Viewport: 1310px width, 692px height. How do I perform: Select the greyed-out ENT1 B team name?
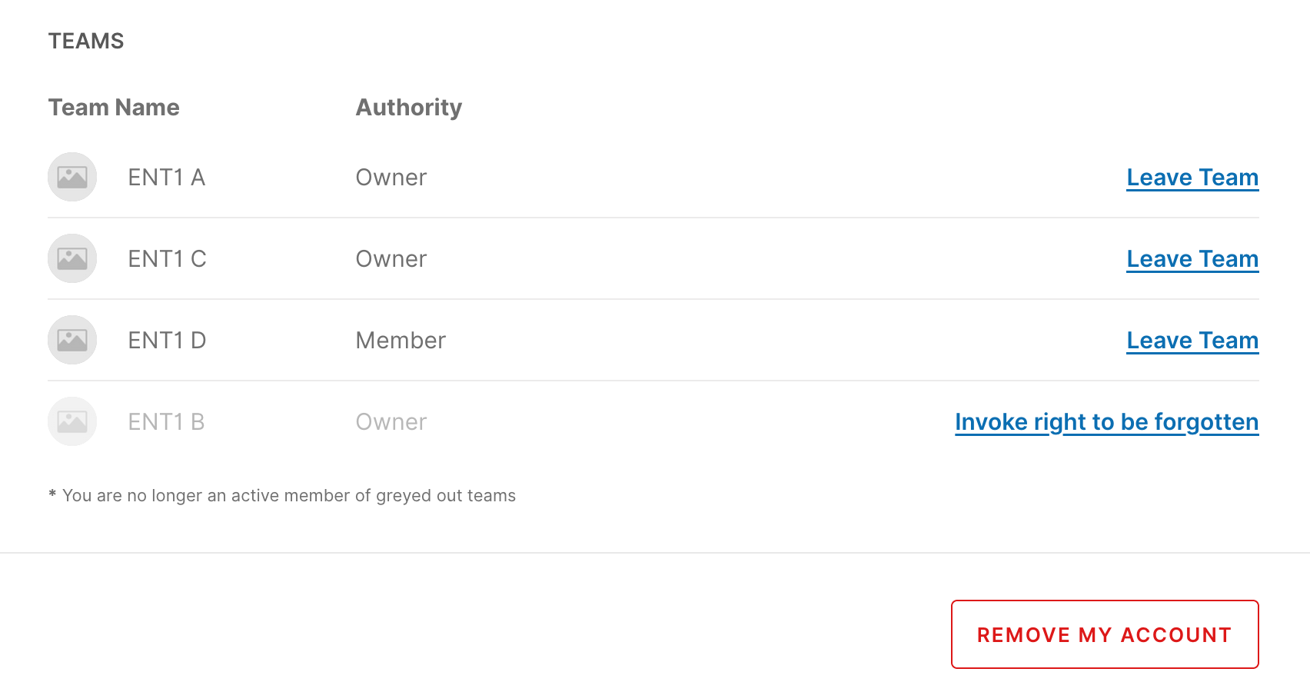[166, 421]
